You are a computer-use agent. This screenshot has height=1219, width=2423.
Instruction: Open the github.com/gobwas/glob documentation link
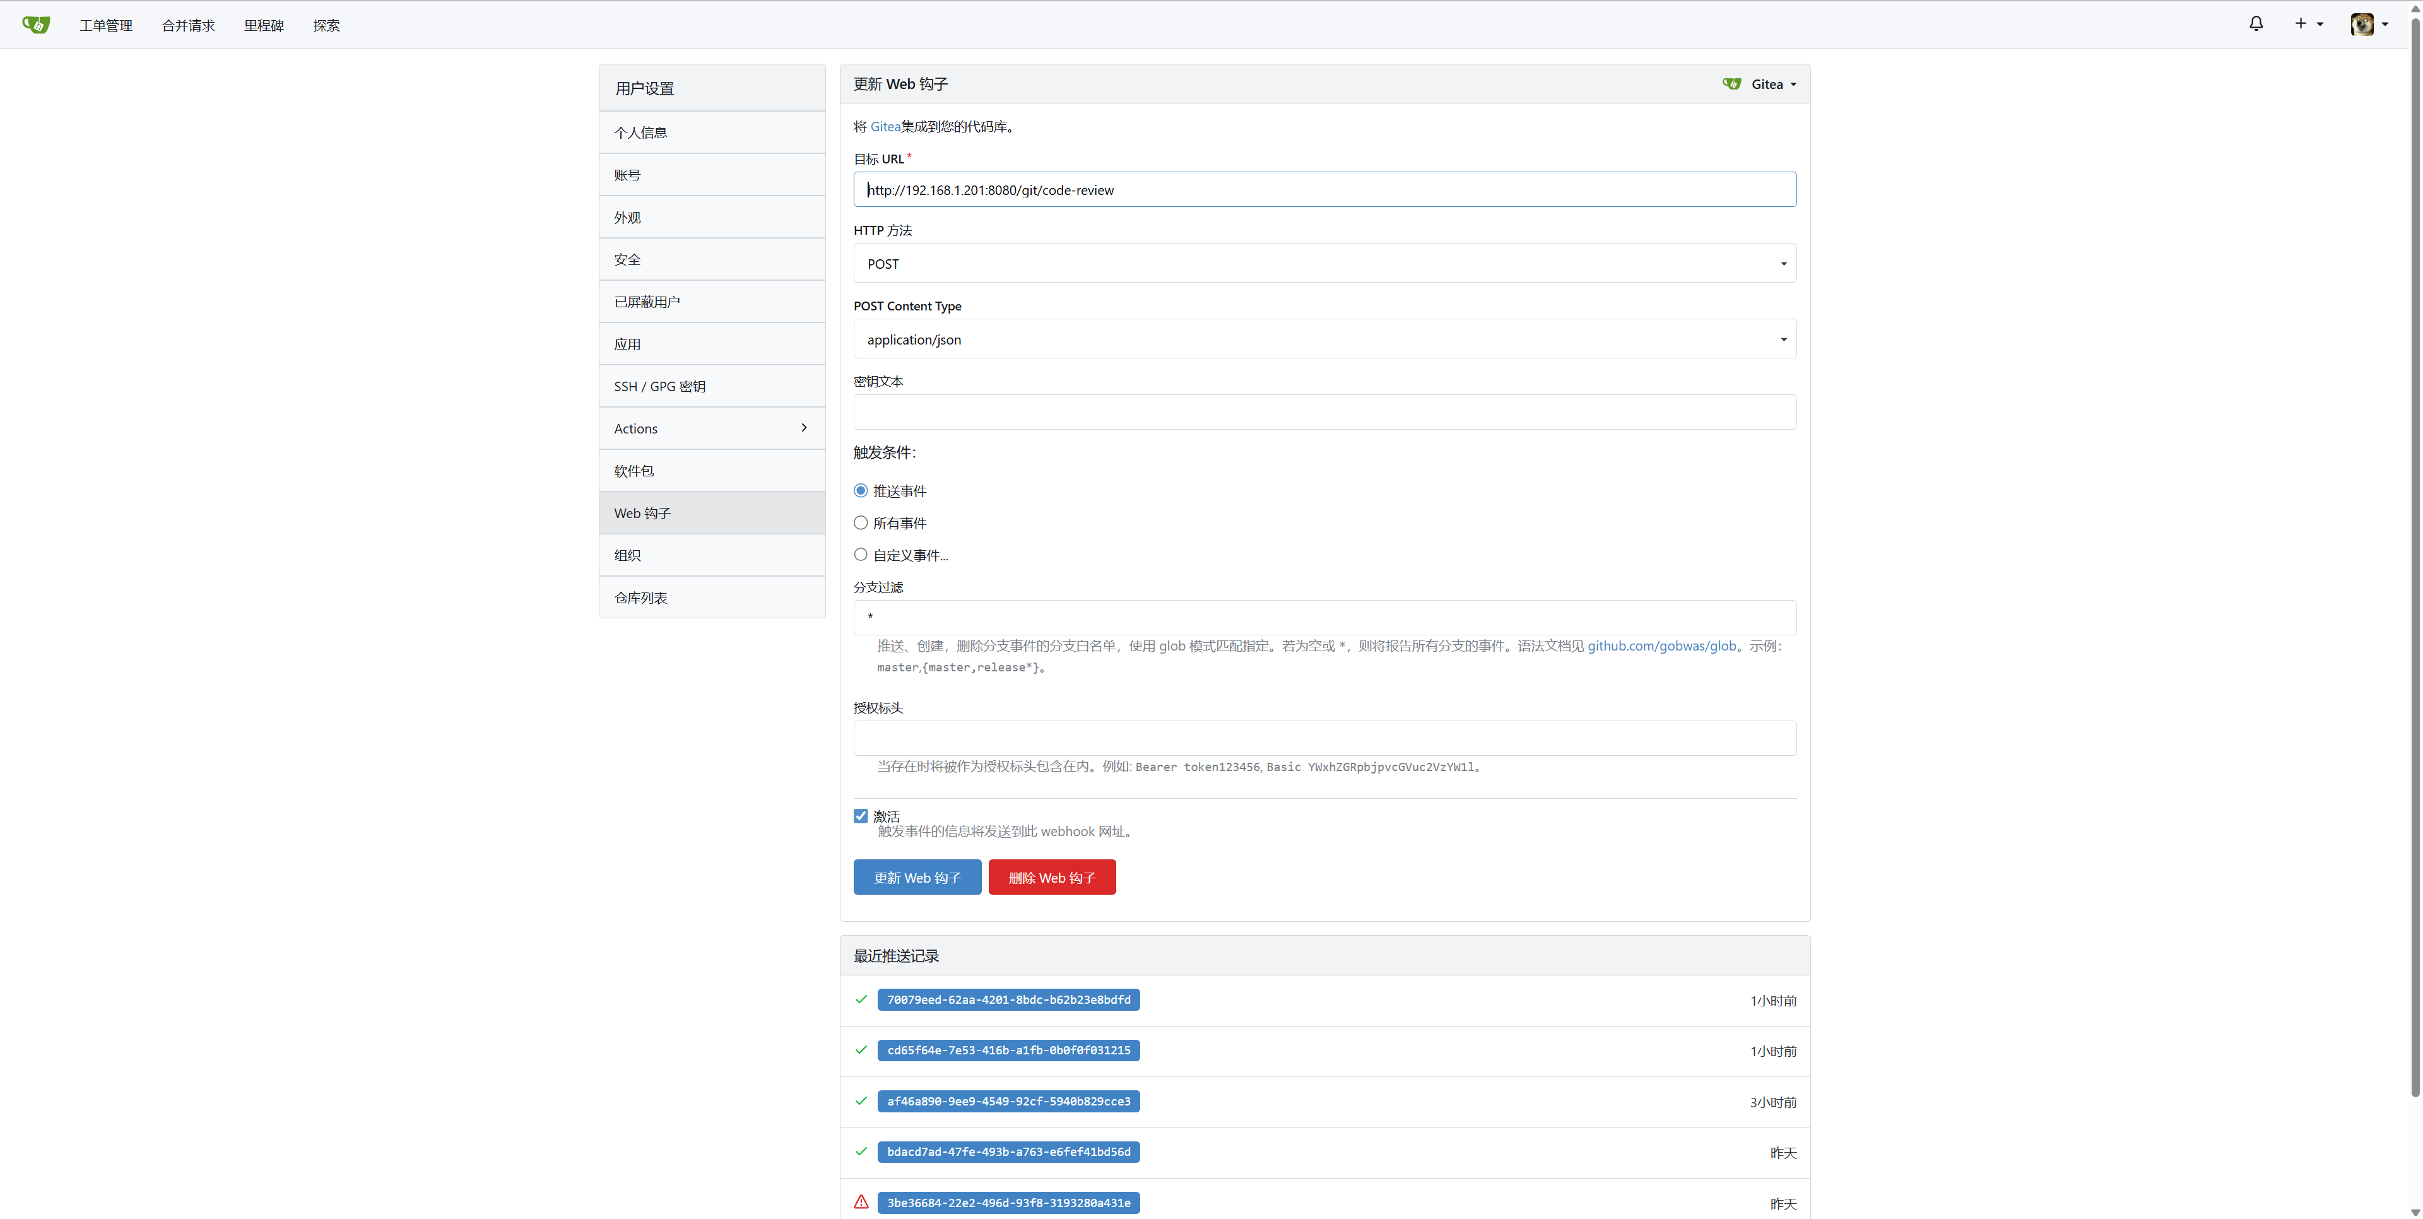tap(1661, 646)
